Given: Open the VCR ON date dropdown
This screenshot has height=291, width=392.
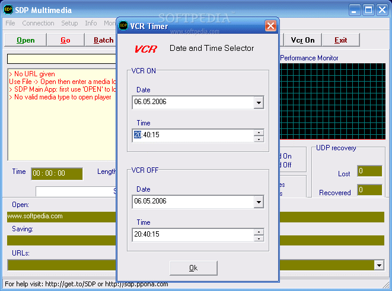Looking at the screenshot, I should click(259, 102).
